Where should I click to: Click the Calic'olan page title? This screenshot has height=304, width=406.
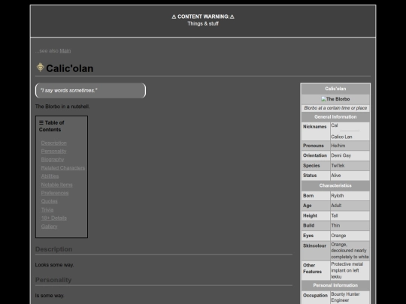pos(70,68)
